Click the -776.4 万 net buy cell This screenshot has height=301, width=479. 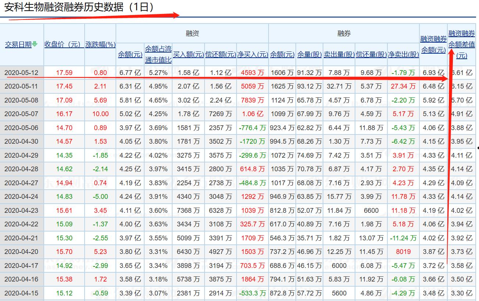pyautogui.click(x=253, y=128)
